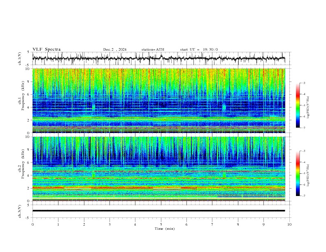Click the flat ch.3 voltage trace
Image resolution: width=326 pixels, height=252 pixels.
pos(158,211)
